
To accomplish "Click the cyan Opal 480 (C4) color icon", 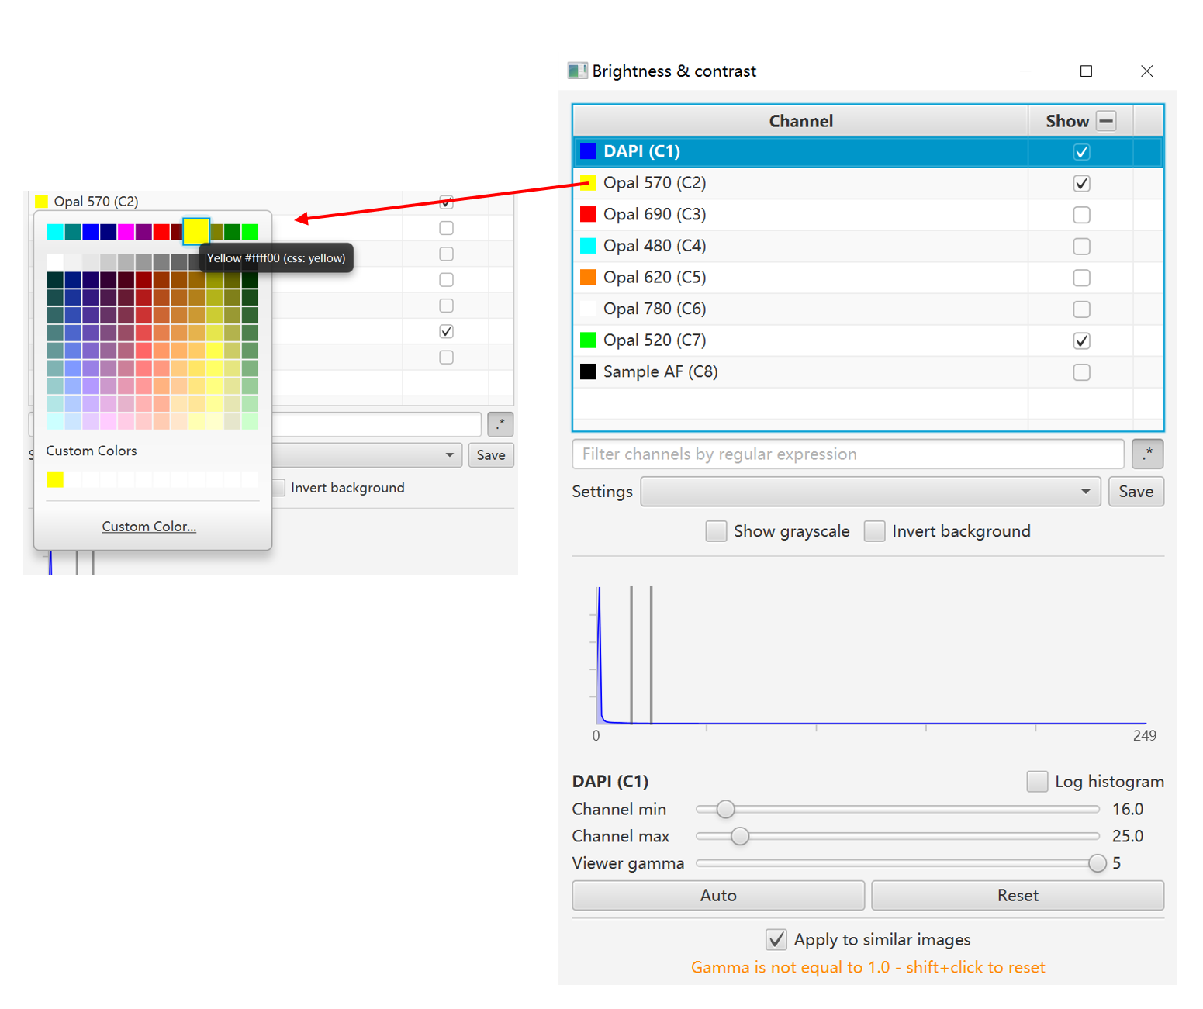I will [588, 246].
